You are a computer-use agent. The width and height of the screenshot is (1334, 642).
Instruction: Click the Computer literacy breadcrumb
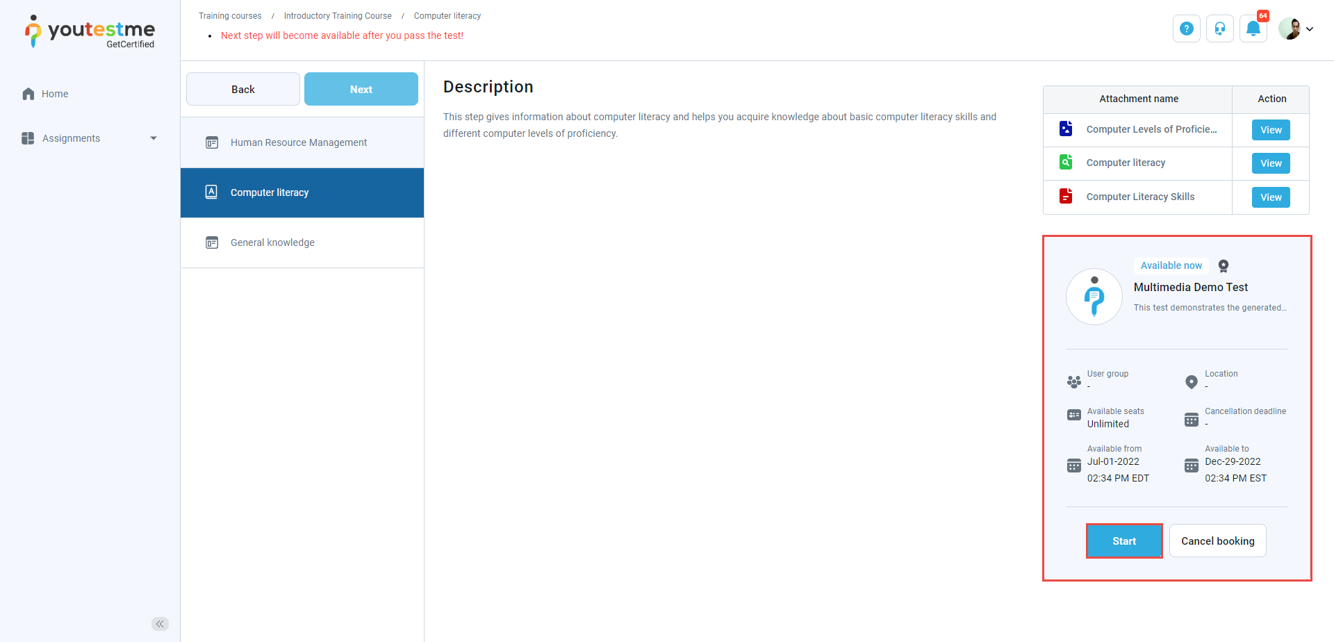(447, 16)
